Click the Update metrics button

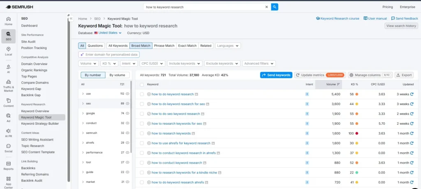tap(320, 75)
